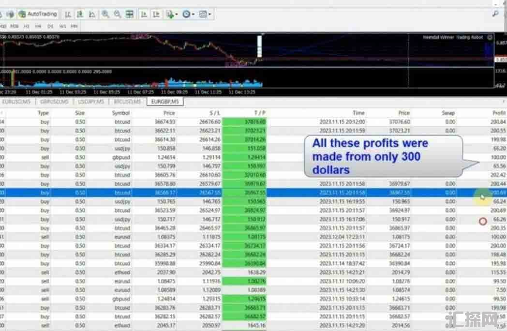Switch to line chart style icon
507x331 pixels.
92,15
